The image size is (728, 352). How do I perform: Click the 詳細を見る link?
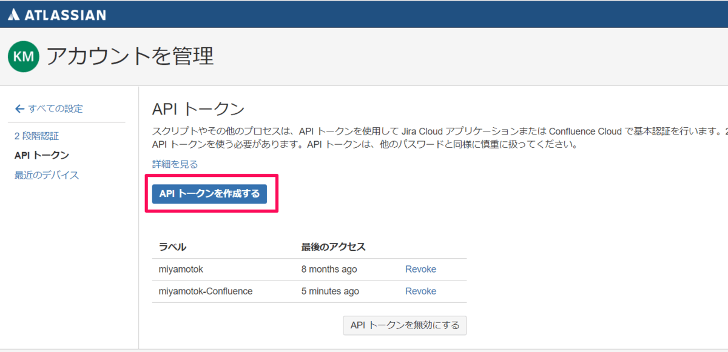[x=175, y=164]
